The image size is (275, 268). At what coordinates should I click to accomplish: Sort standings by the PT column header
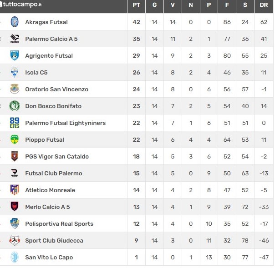click(136, 5)
